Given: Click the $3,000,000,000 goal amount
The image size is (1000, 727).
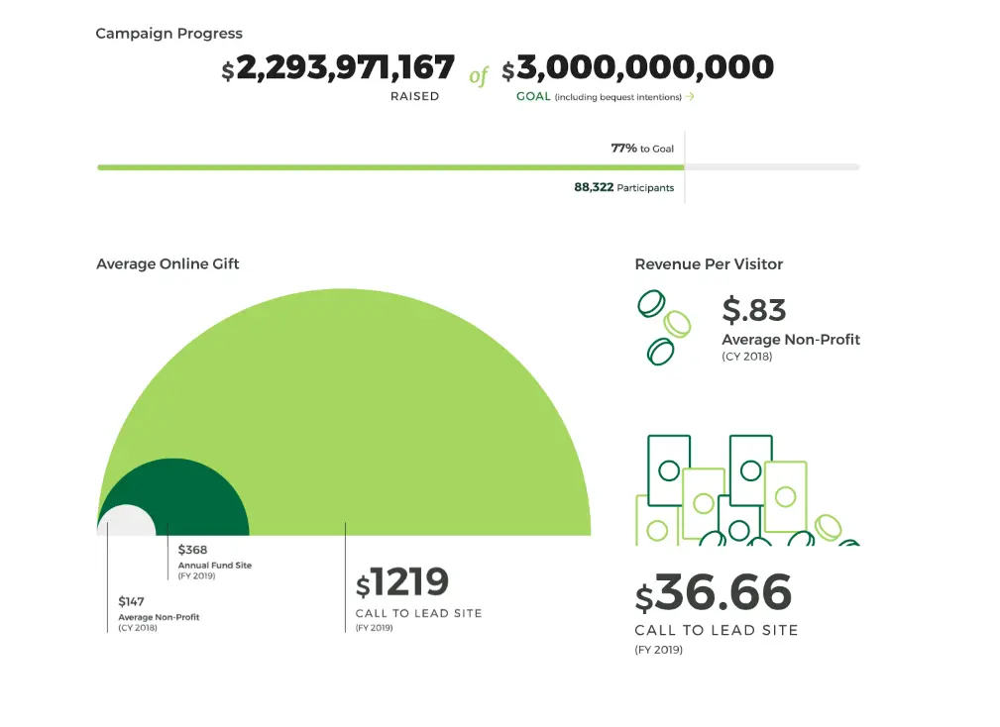Looking at the screenshot, I should 637,69.
